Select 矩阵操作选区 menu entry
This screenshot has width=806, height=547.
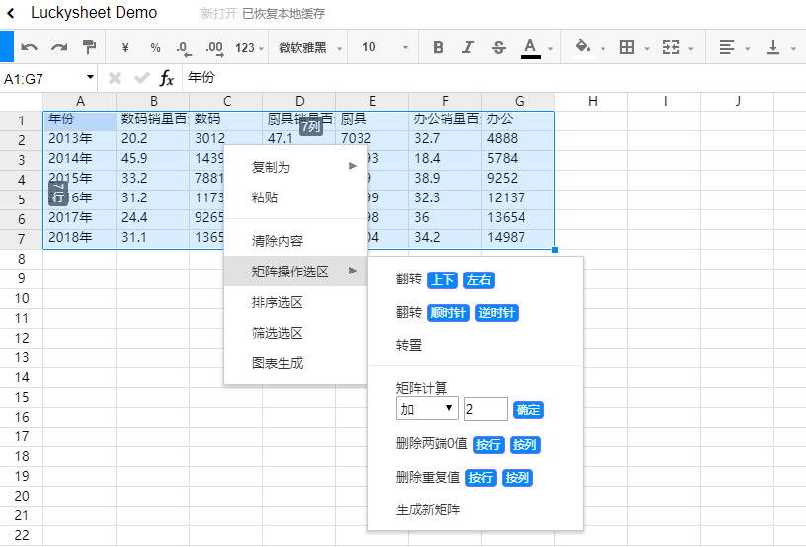pos(295,272)
